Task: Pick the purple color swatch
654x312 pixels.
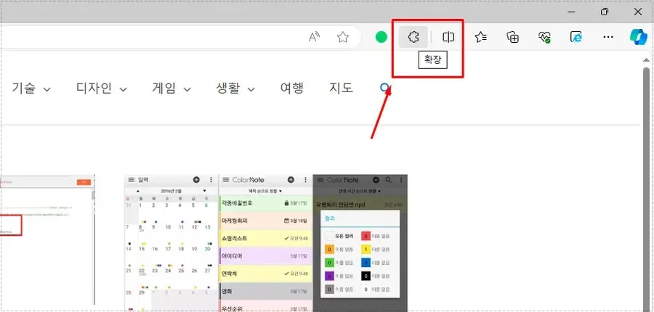Action: [x=329, y=276]
